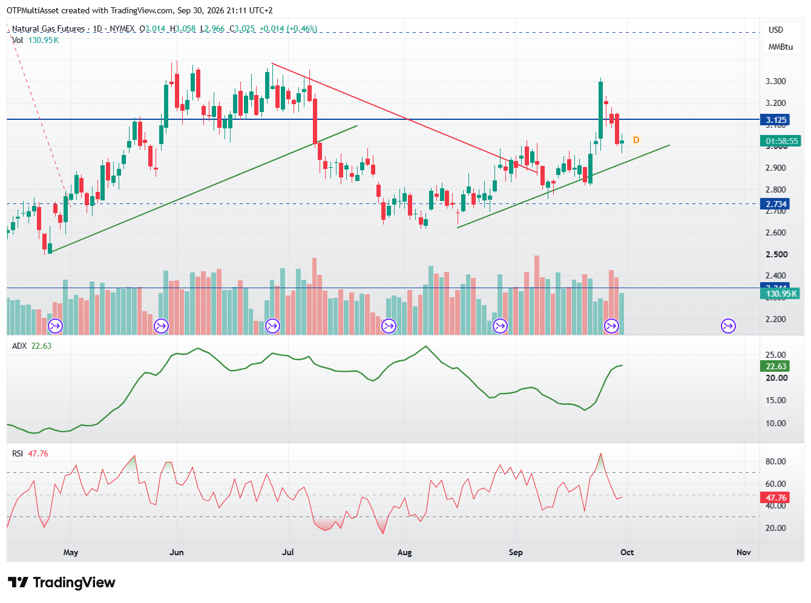Click the contract rollover marker just before Jun
811x603 pixels.
[x=161, y=326]
